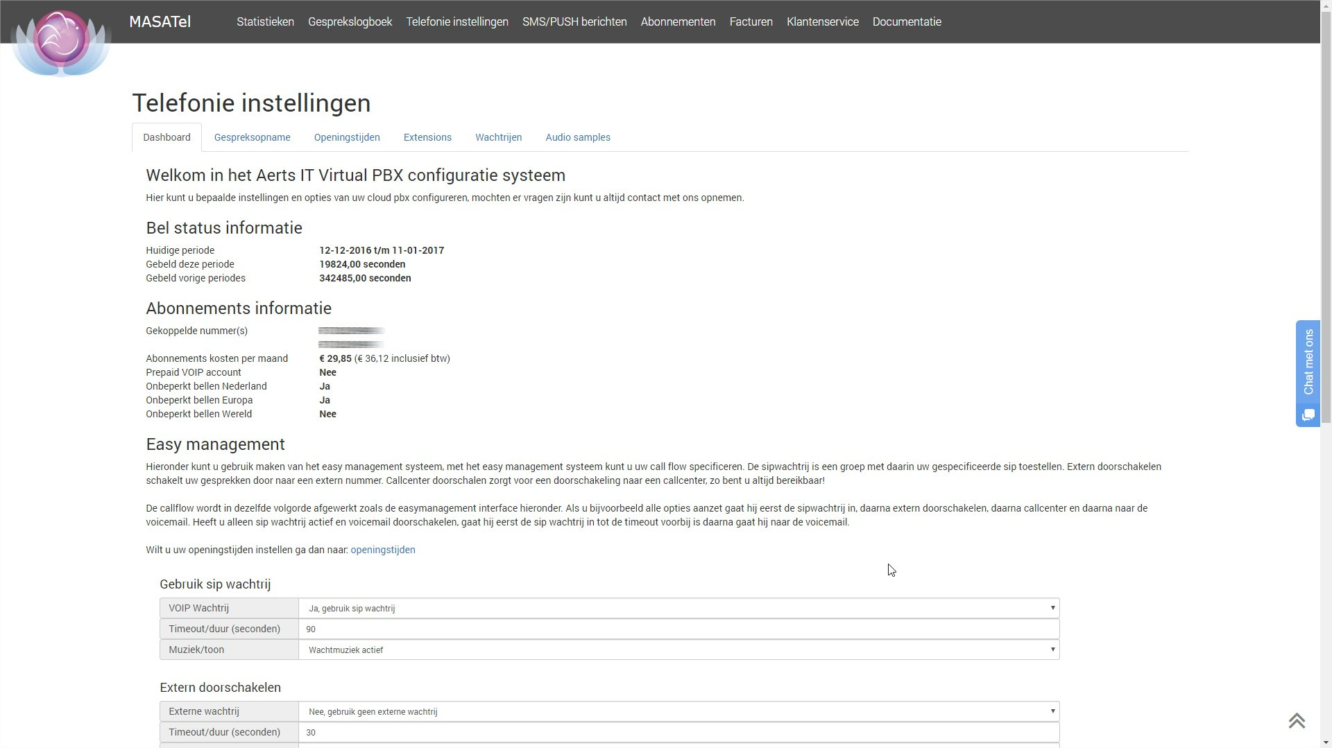
Task: Click the MASATel lotus logo icon
Action: [61, 42]
